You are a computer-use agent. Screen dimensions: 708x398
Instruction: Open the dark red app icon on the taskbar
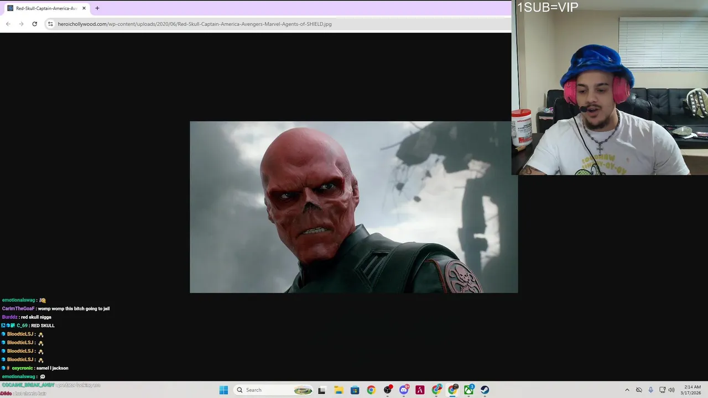pos(420,390)
